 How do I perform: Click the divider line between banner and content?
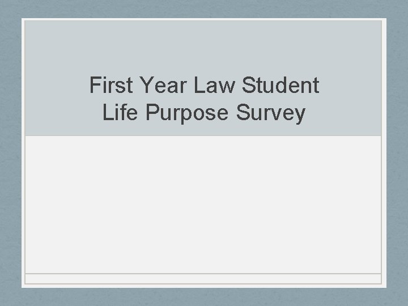204,136
